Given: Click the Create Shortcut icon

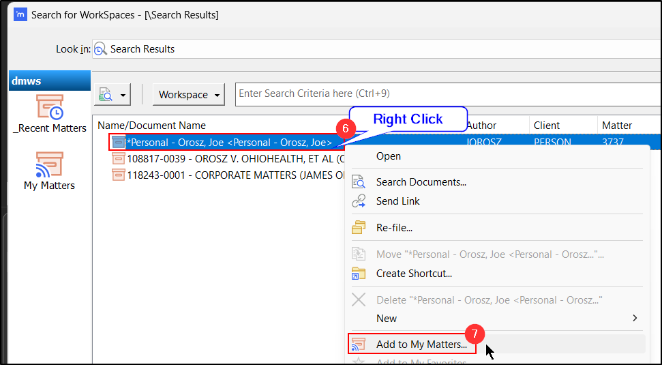Looking at the screenshot, I should tap(359, 274).
